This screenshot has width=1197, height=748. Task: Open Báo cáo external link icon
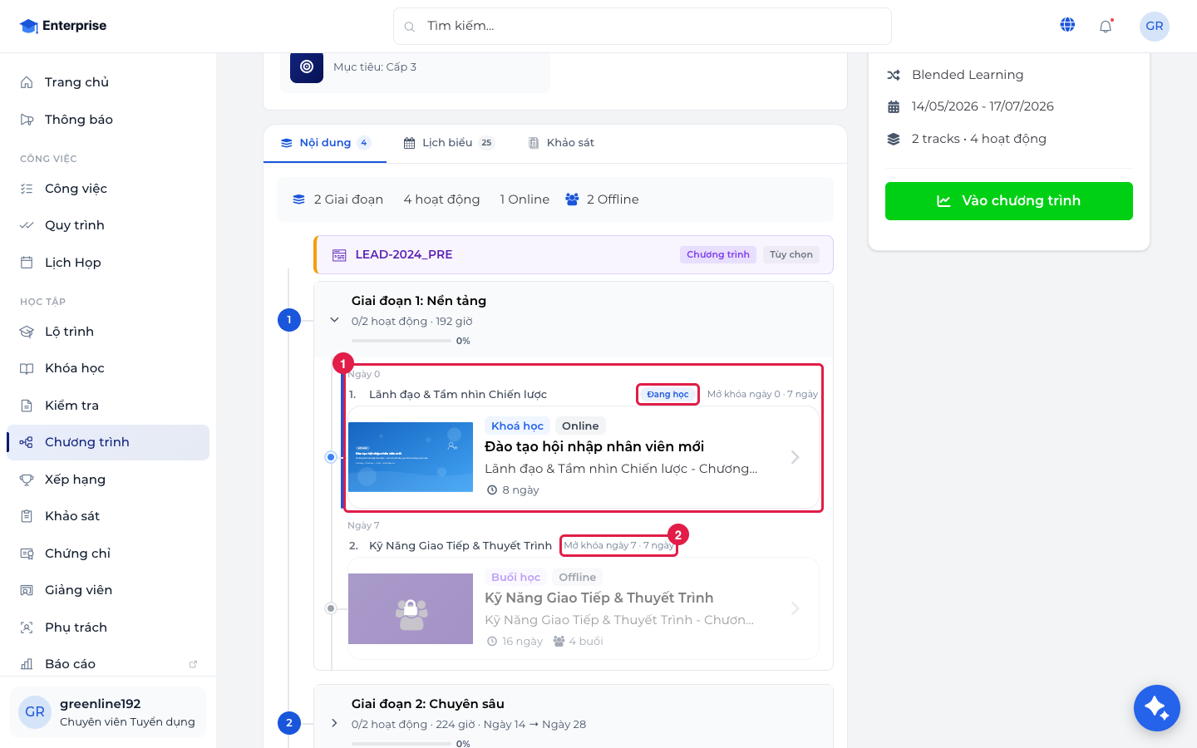pos(194,664)
